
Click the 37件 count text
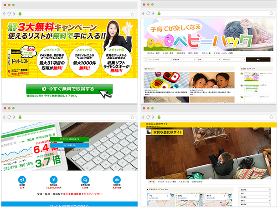(22, 188)
